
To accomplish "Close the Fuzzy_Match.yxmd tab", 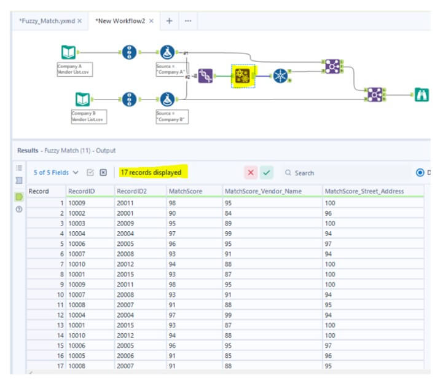I will pyautogui.click(x=80, y=21).
